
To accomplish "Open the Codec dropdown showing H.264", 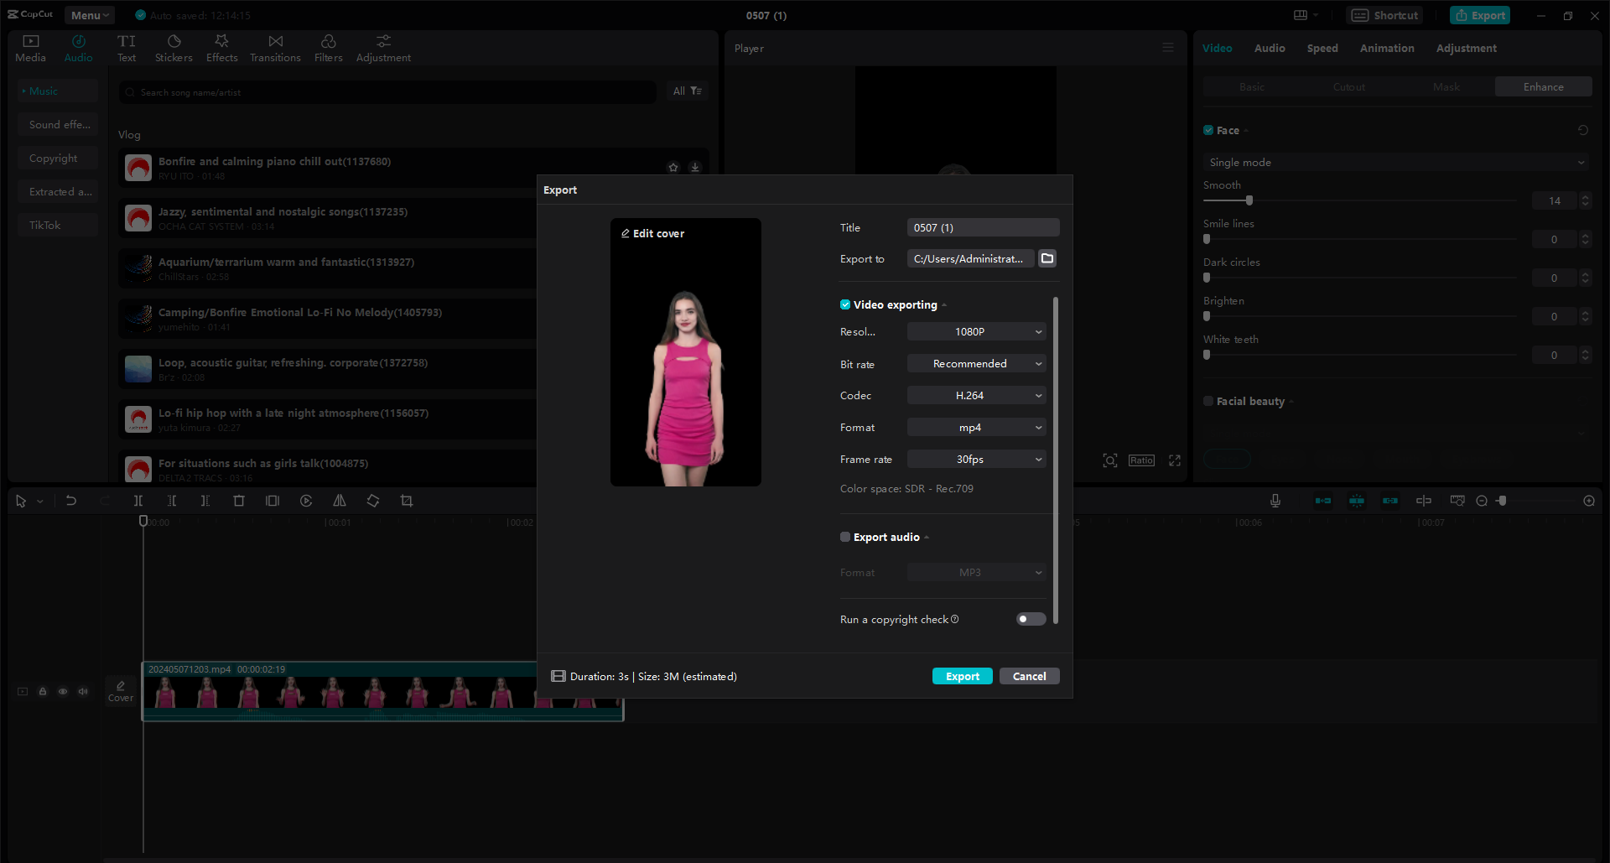I will tap(975, 394).
